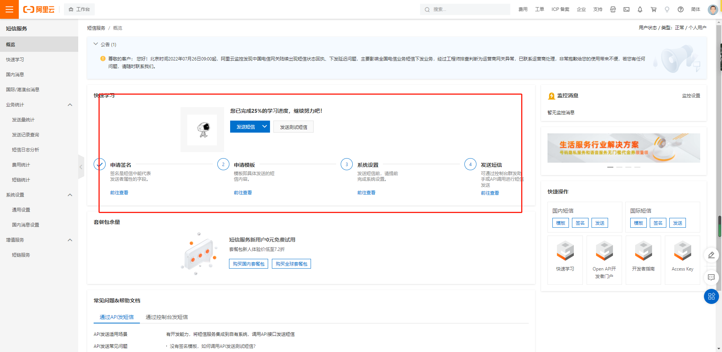Open 监控设置 link
722x352 pixels.
(691, 96)
